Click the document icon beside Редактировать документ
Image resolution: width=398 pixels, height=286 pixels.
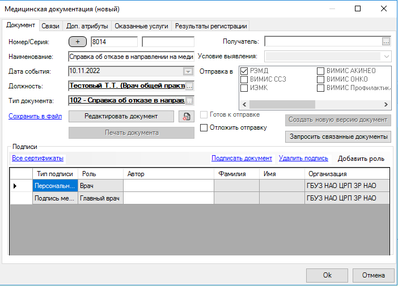coord(185,116)
